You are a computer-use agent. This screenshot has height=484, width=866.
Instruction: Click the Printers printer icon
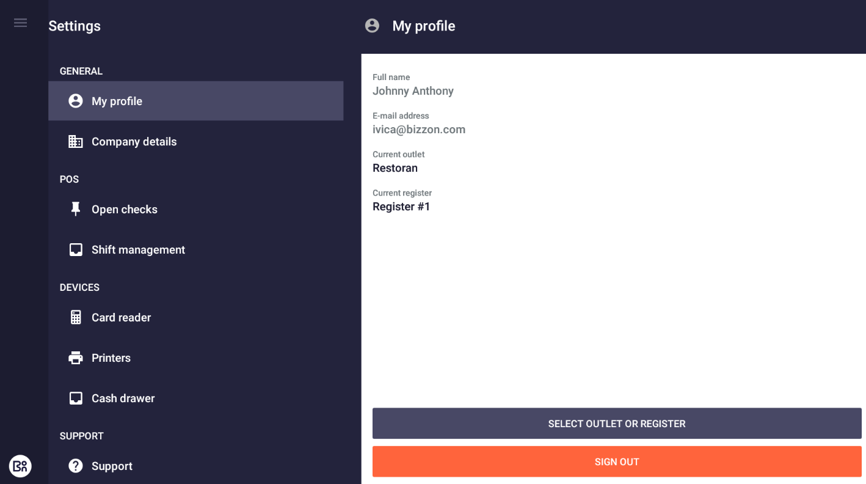click(76, 358)
